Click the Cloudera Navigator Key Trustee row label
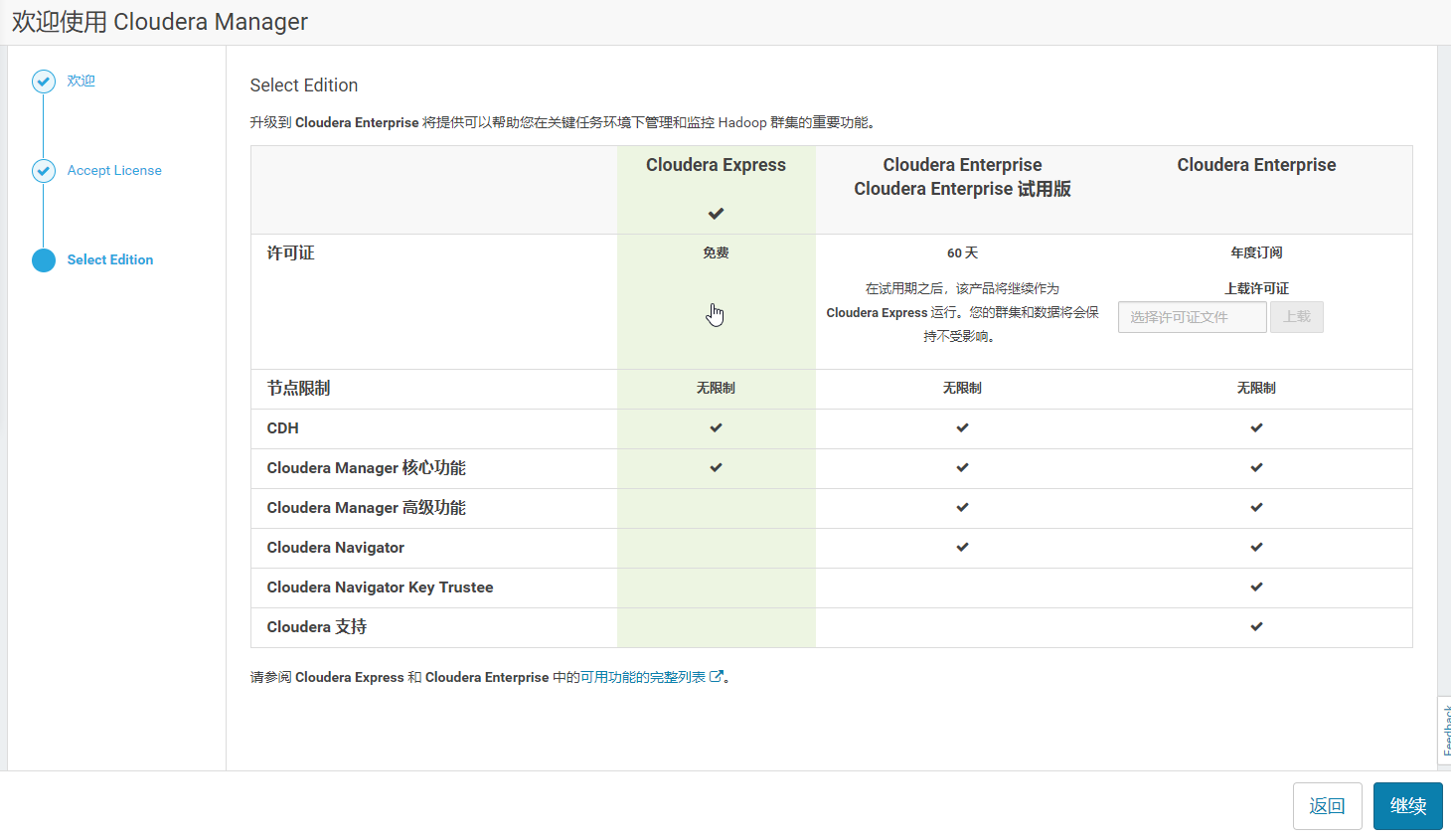 pyautogui.click(x=380, y=587)
